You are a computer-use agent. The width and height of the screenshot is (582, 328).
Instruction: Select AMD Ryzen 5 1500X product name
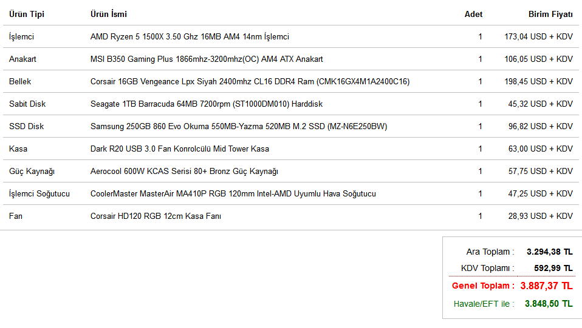click(190, 37)
